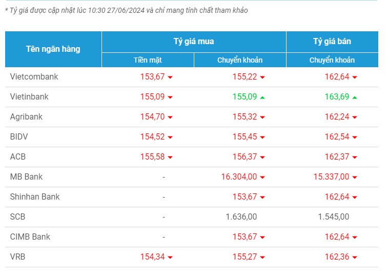Click SCB transfer buy value 1.636,00
The height and width of the screenshot is (275, 387).
(241, 217)
